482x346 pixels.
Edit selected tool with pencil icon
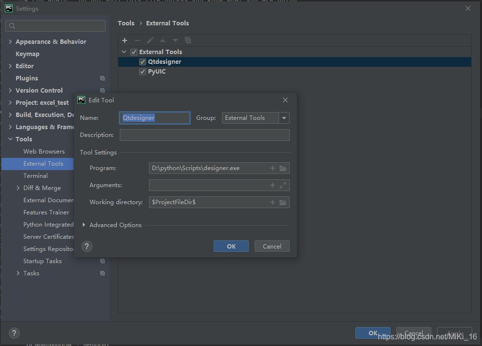click(150, 40)
